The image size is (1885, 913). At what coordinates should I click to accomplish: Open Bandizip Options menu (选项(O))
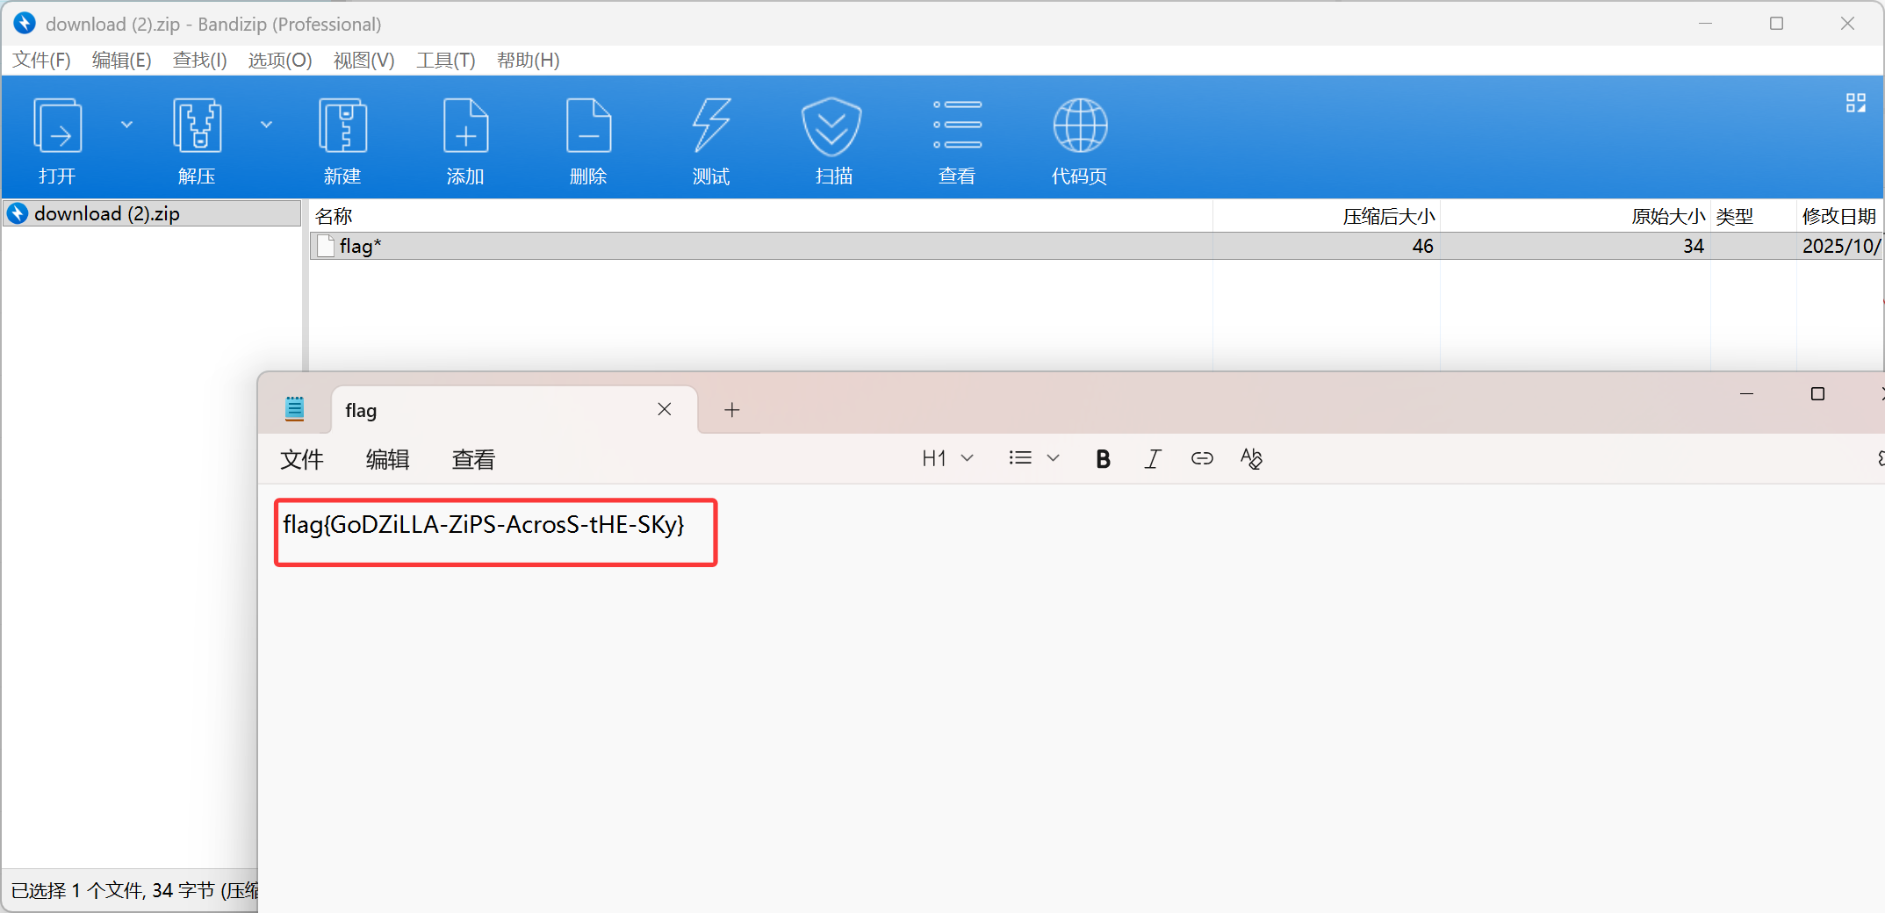click(280, 60)
